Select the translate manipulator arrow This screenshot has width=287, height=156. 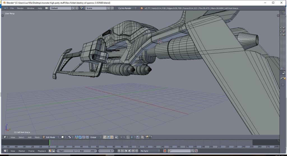coord(80,137)
